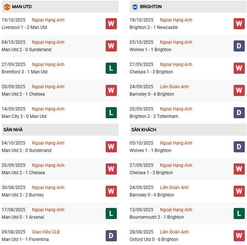The height and width of the screenshot is (245, 247).
Task: Select the SÂN KHÁCH section header
Action: (x=144, y=130)
